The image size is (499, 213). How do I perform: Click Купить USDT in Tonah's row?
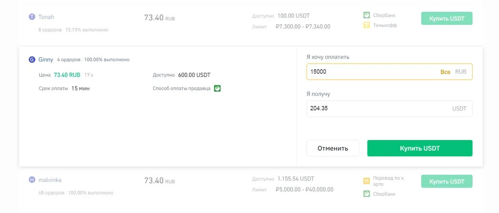pos(447,18)
